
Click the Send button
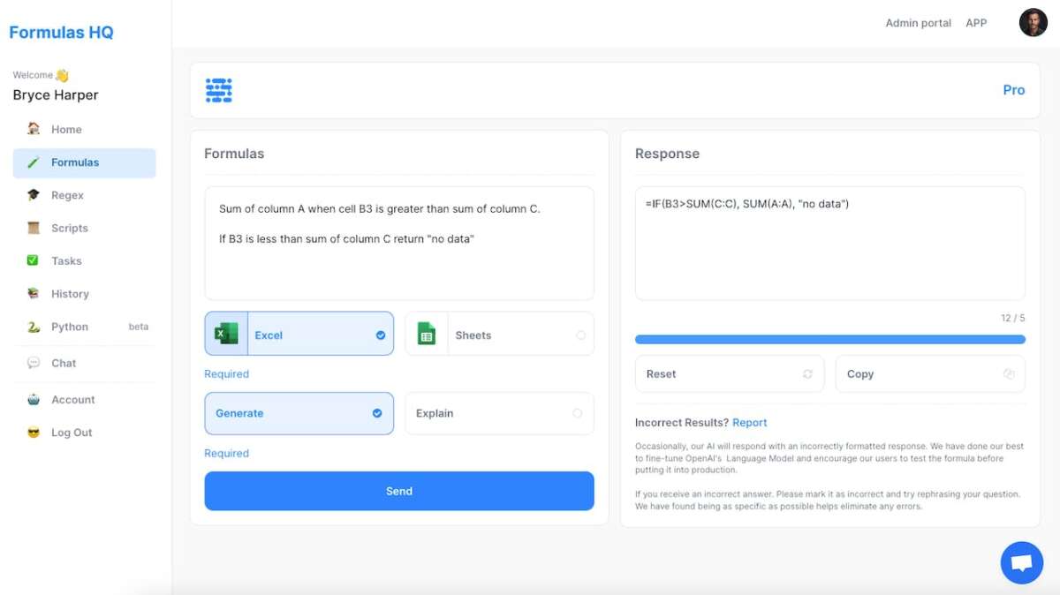tap(398, 491)
